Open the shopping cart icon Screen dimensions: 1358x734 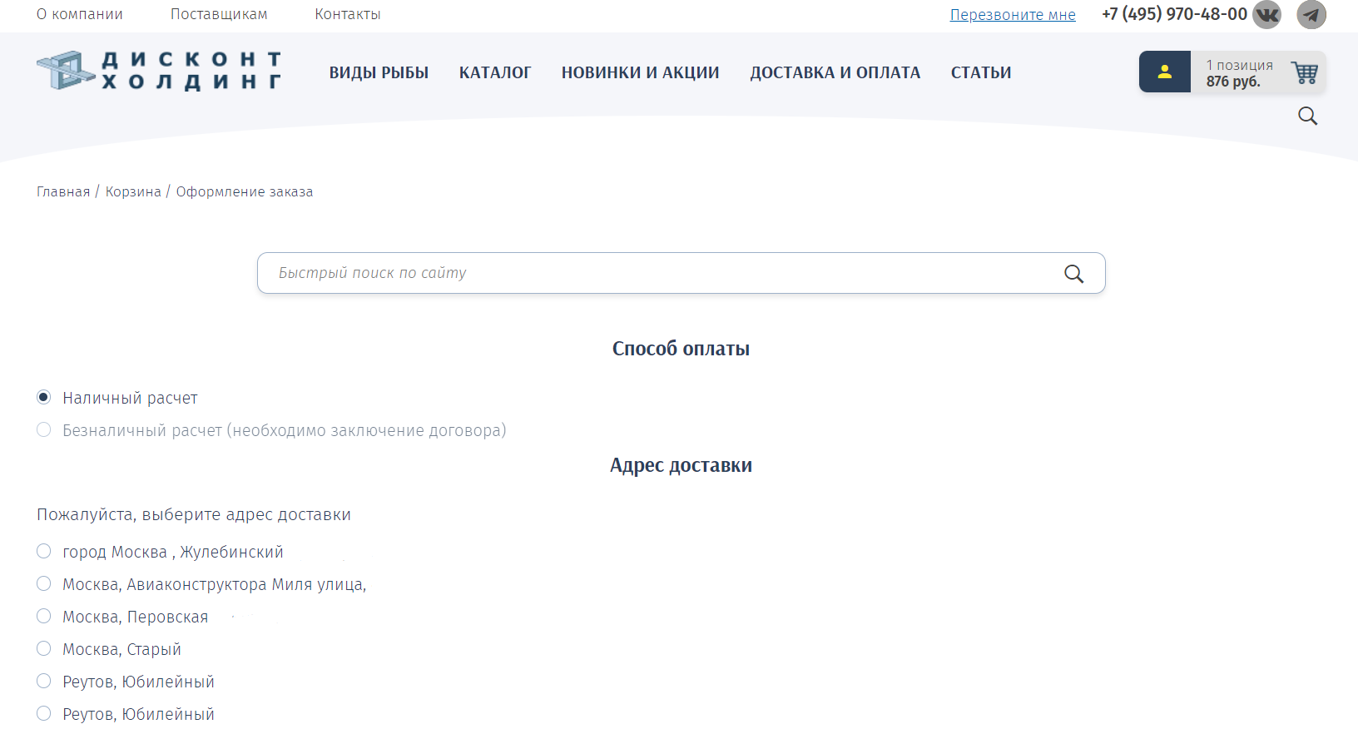1304,72
